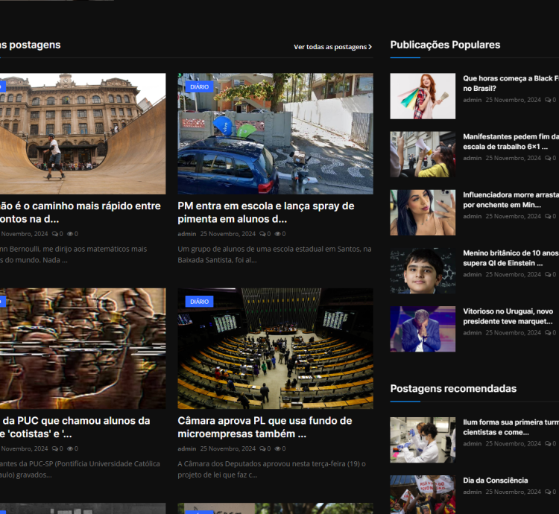
Task: Click comments icon on Manifestantes post
Action: point(548,158)
